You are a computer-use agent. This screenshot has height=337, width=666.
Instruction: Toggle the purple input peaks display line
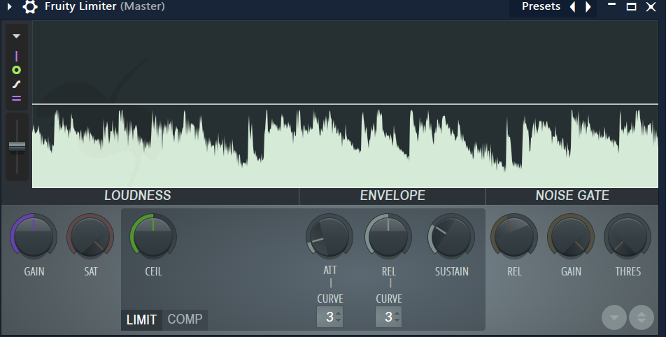tap(17, 56)
